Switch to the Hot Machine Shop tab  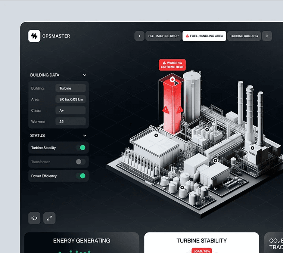[163, 36]
